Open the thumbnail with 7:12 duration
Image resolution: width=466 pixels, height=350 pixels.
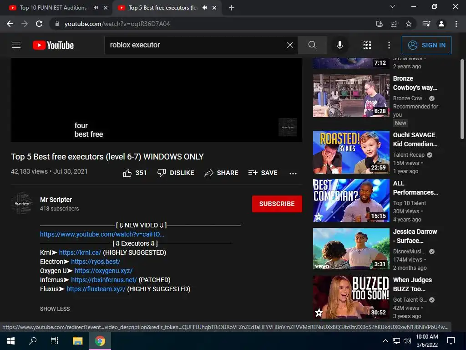click(351, 63)
